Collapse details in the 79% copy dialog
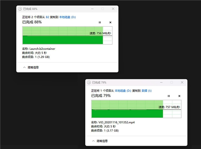 (100, 141)
